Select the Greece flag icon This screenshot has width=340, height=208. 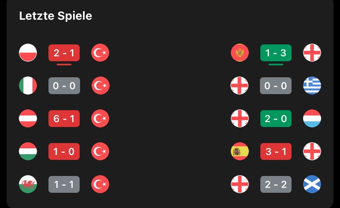[x=312, y=86]
